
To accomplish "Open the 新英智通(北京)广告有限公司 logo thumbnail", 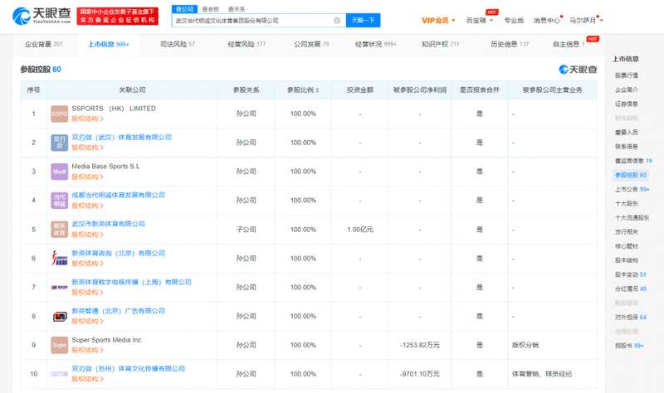I will click(x=59, y=316).
